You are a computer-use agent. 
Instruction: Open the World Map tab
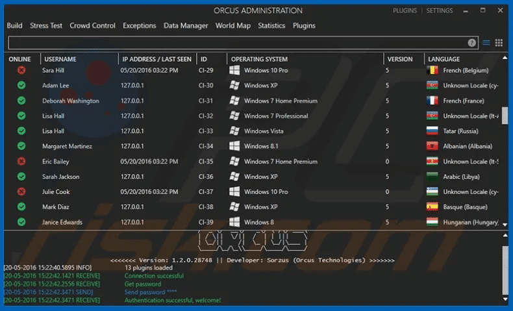tap(232, 26)
